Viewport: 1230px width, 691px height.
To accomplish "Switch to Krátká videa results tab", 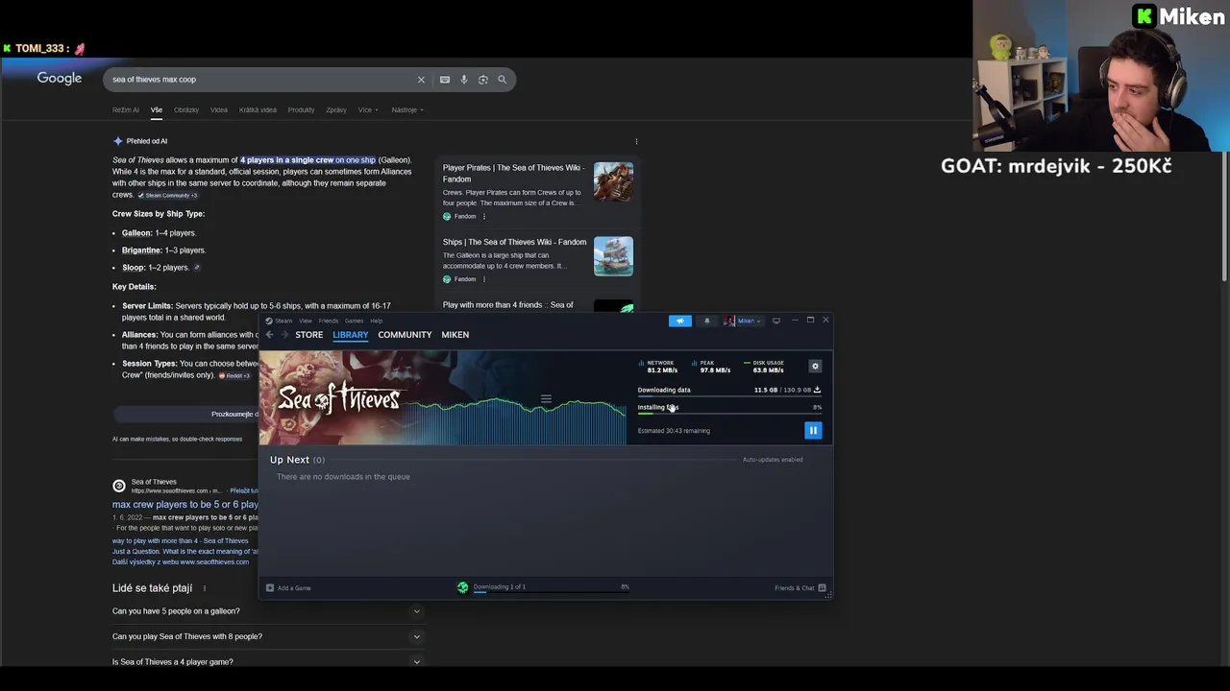I will pyautogui.click(x=258, y=110).
